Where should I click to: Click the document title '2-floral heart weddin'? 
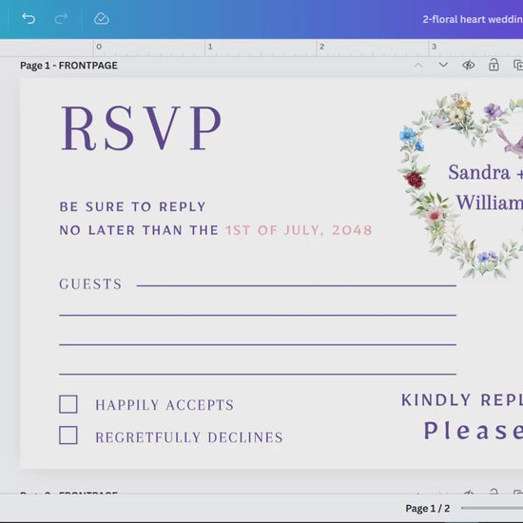click(x=473, y=19)
